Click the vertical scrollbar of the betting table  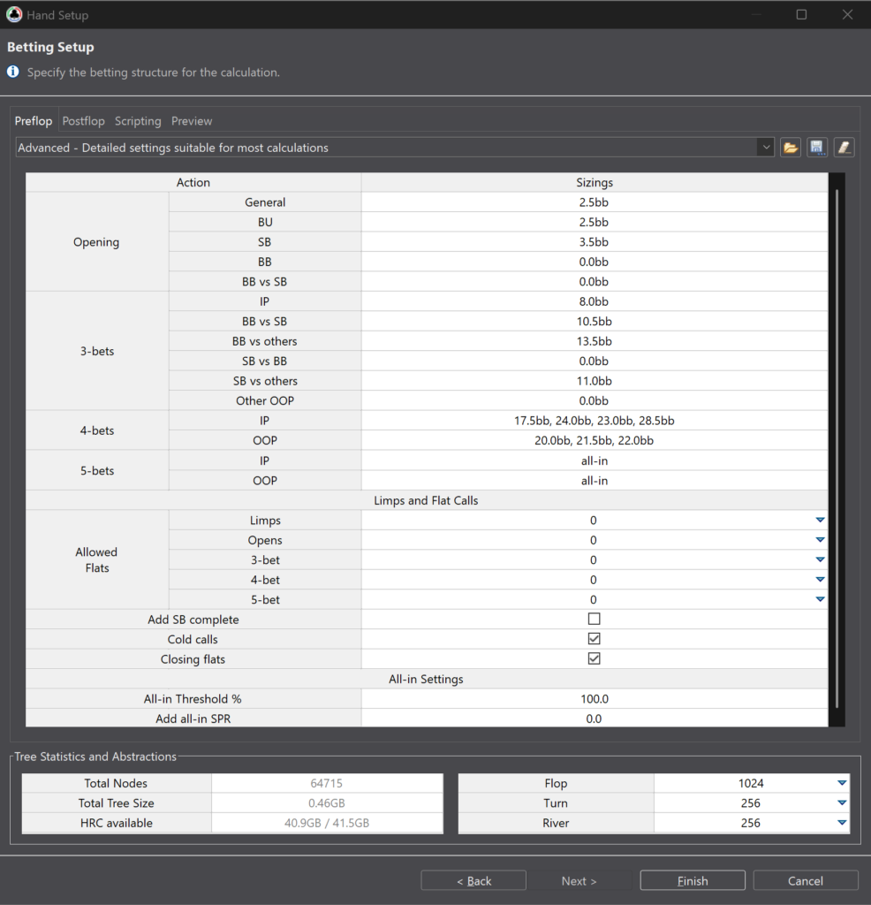pyautogui.click(x=837, y=448)
